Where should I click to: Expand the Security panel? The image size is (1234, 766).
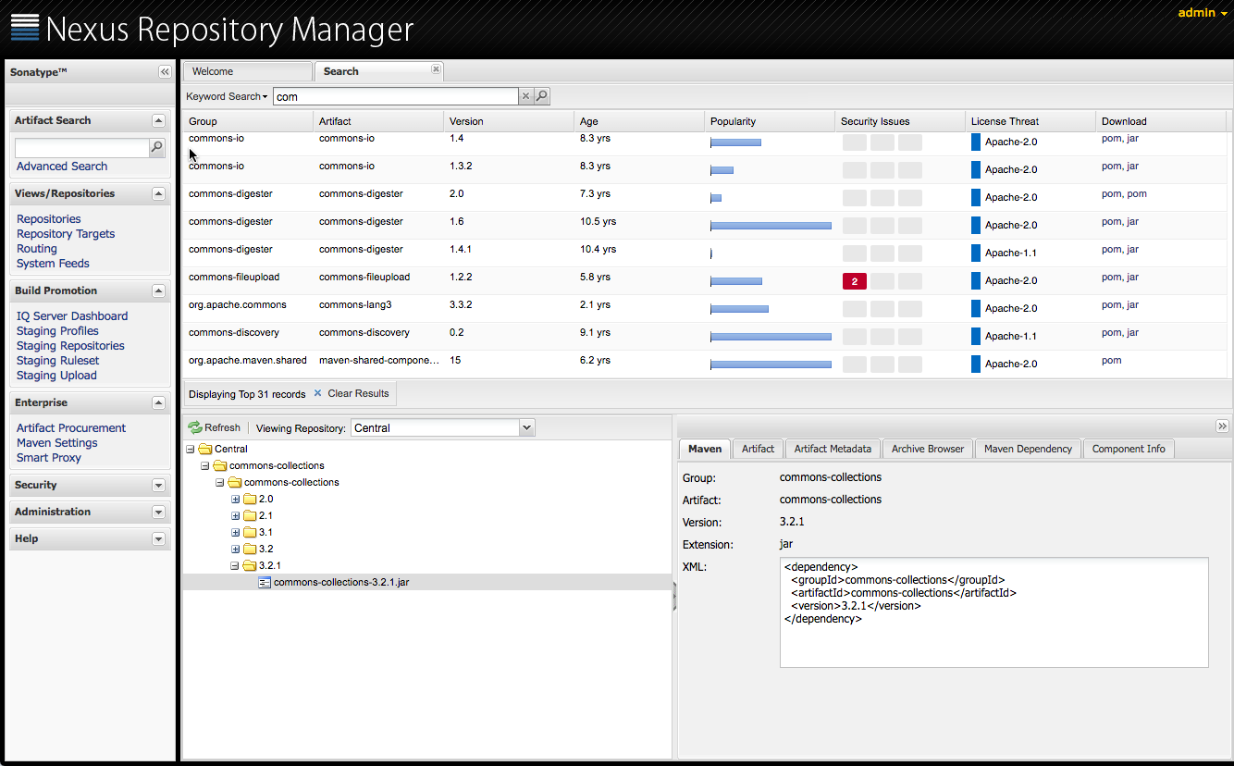(158, 485)
